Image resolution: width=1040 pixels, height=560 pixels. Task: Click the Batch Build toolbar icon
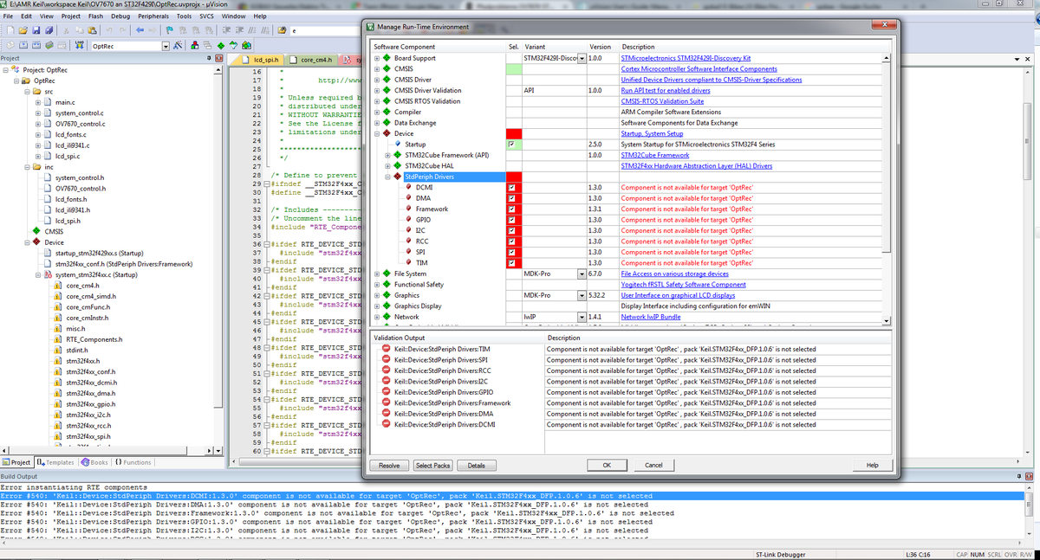(49, 46)
